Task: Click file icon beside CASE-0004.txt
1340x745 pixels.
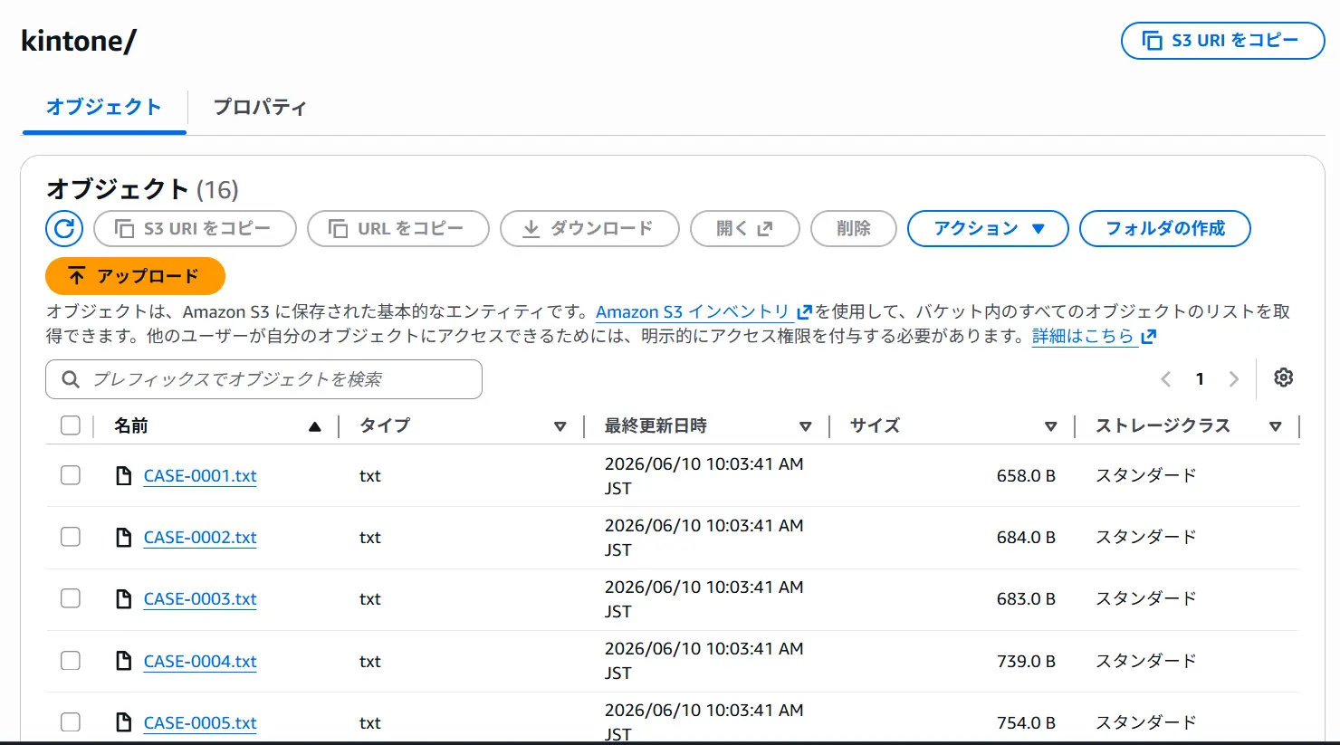Action: [x=124, y=661]
